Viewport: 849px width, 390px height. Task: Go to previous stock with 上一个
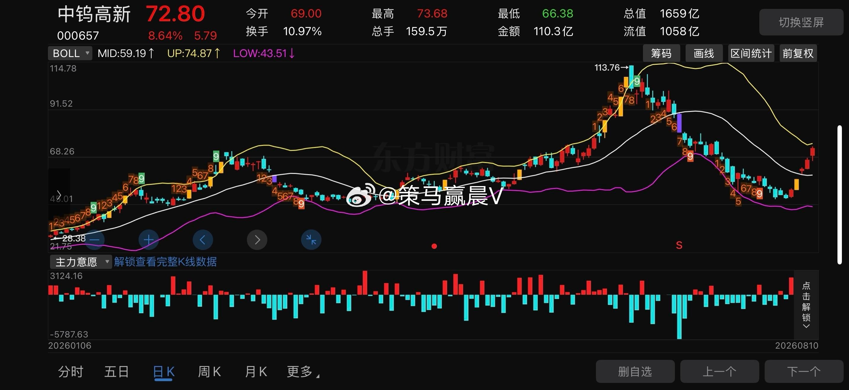[x=719, y=372]
